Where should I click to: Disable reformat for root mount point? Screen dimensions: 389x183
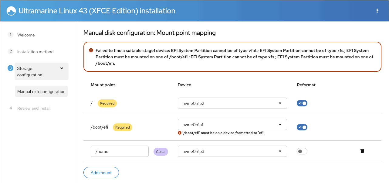tap(302, 103)
